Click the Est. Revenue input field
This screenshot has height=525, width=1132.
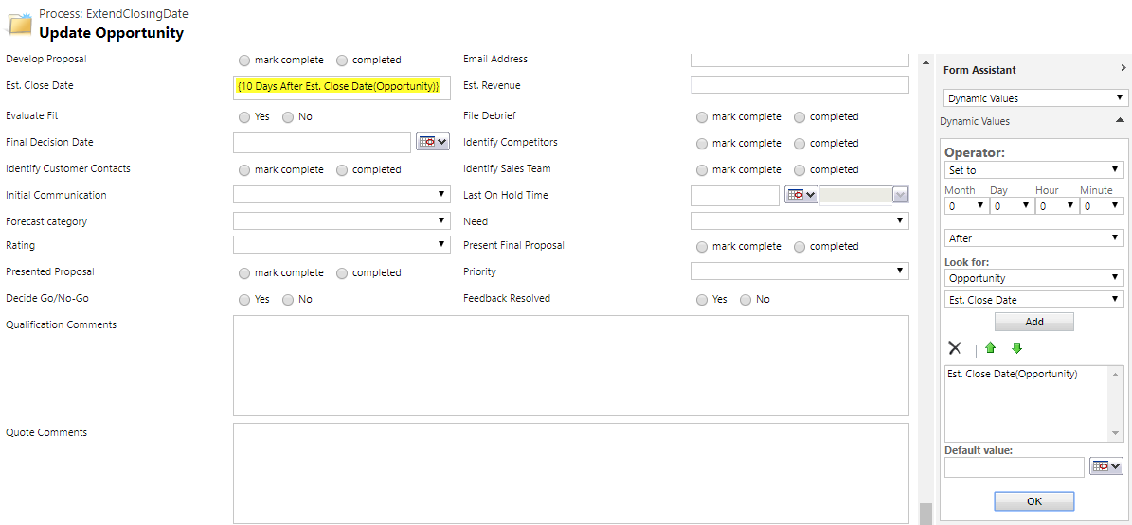click(x=800, y=85)
